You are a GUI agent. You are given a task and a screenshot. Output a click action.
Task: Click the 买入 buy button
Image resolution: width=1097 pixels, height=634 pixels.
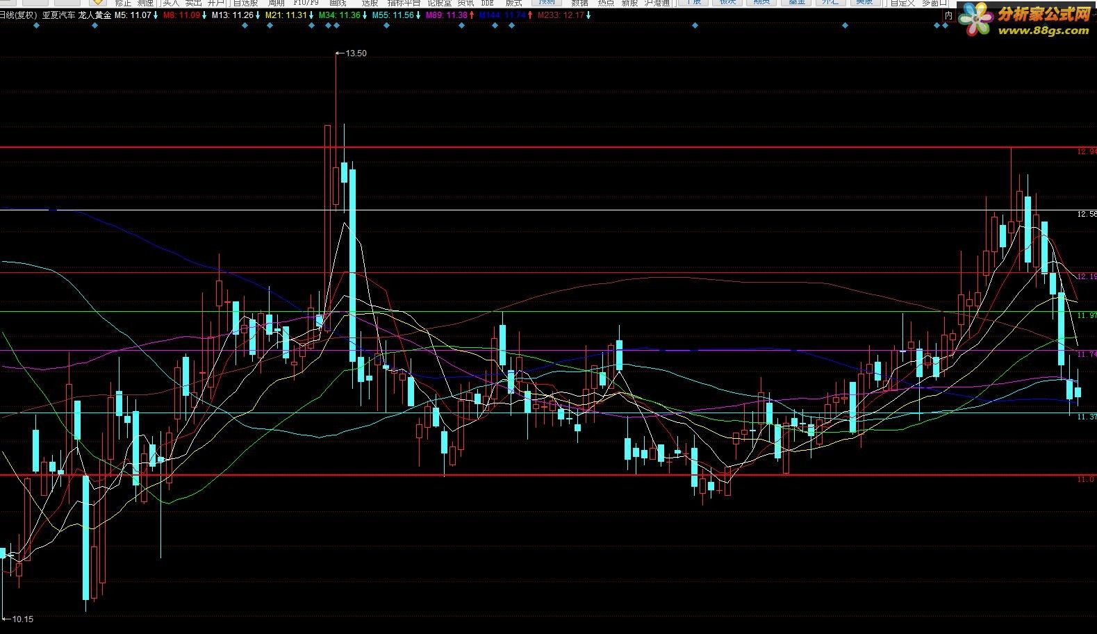(171, 3)
